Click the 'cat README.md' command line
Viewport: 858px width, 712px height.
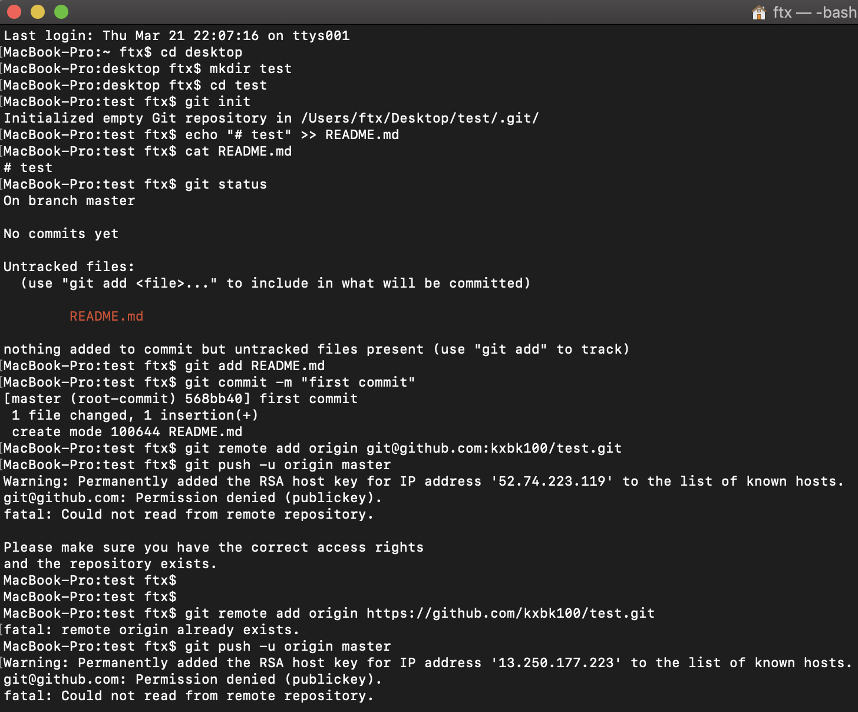[x=147, y=151]
